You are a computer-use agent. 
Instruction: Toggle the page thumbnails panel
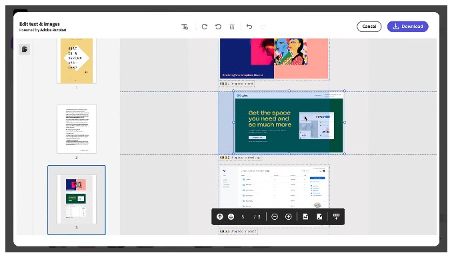pos(25,49)
